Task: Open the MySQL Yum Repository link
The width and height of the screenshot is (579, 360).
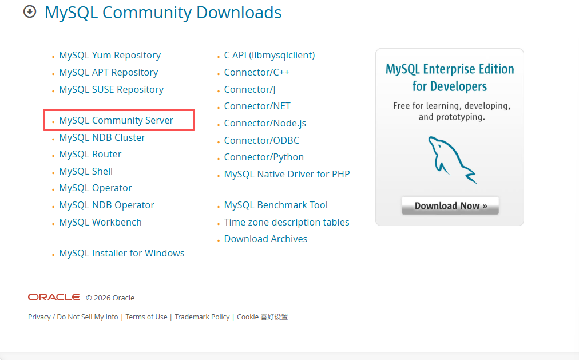Action: [110, 55]
